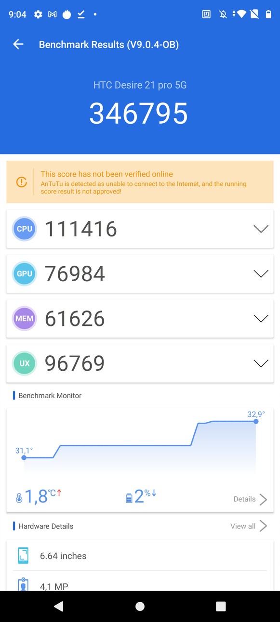Viewport: 280px width, 622px height.
Task: Click the CPU badge icon
Action: click(x=25, y=229)
